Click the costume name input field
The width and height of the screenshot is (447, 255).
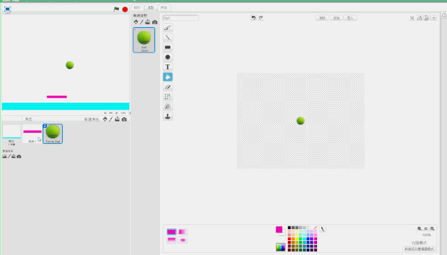point(180,18)
